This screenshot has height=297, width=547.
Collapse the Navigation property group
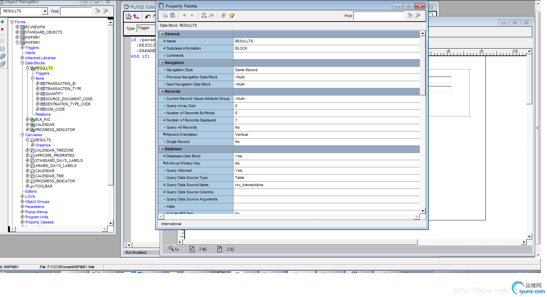pyautogui.click(x=162, y=63)
